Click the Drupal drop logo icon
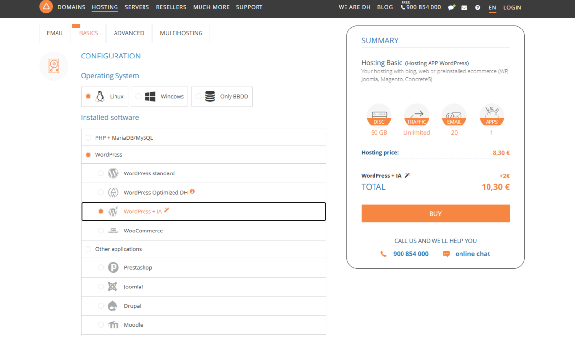This screenshot has width=575, height=346. [113, 306]
